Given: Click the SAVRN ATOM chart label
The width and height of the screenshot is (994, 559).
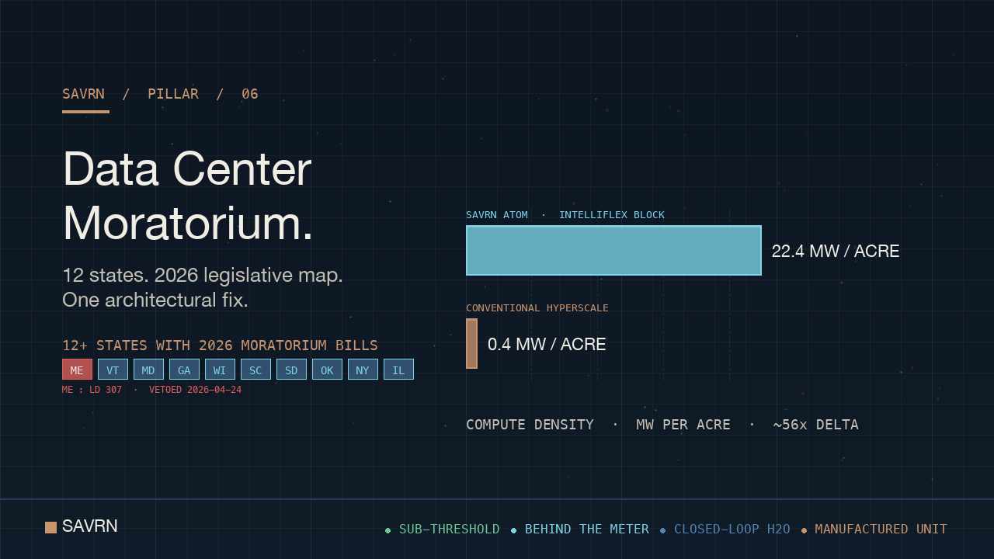Looking at the screenshot, I should pyautogui.click(x=497, y=215).
